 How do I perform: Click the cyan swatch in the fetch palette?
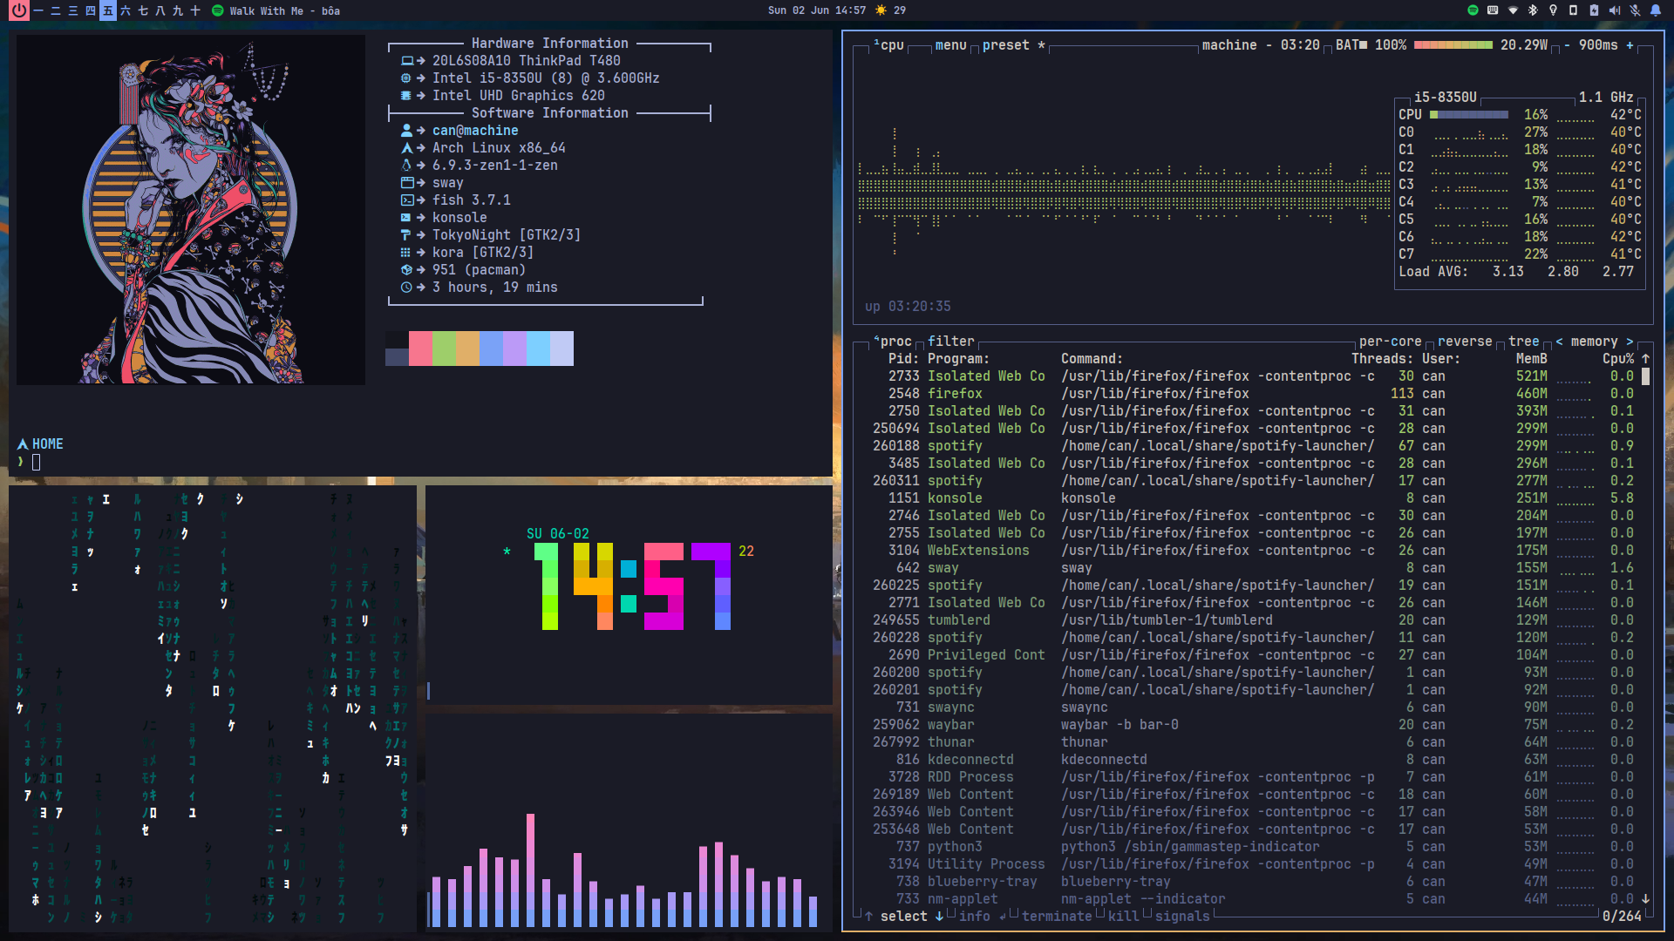[538, 349]
